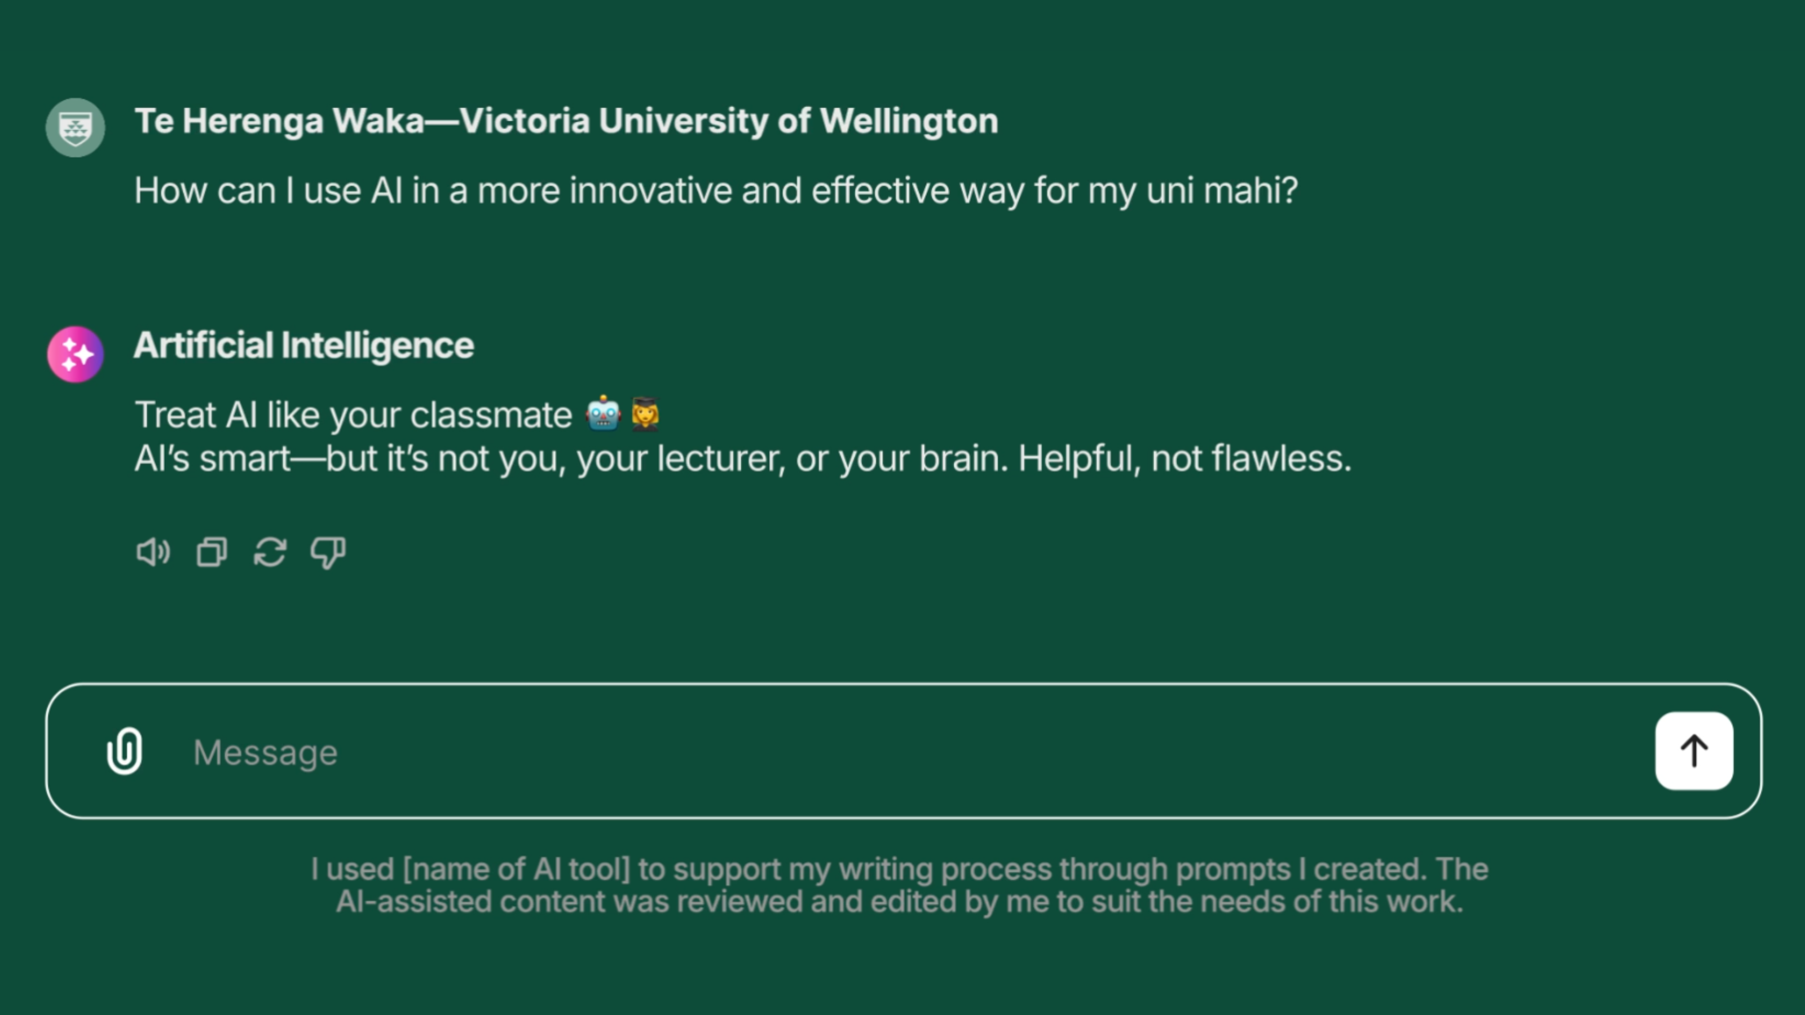
Task: Click the user question about uni mahi
Action: point(715,191)
